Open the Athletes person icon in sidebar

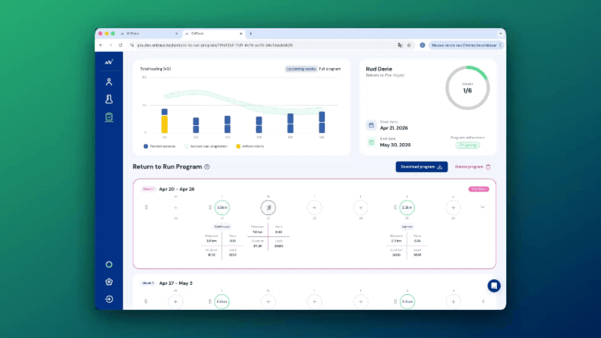(x=109, y=81)
